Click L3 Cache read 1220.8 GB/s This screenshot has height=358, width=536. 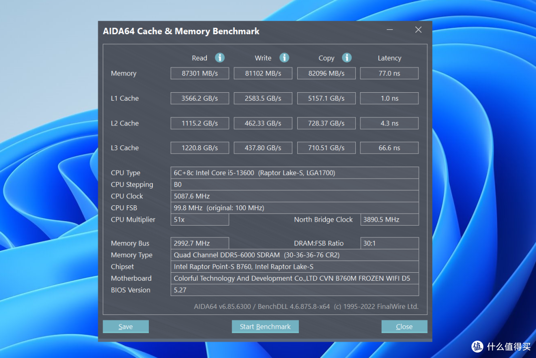click(200, 148)
